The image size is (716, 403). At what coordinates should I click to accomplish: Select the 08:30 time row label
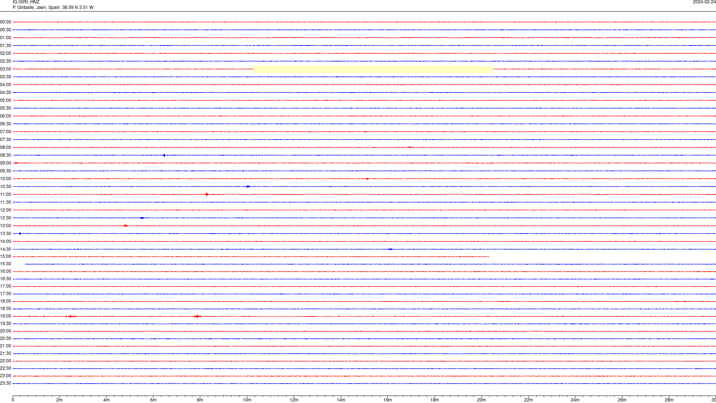[6, 155]
